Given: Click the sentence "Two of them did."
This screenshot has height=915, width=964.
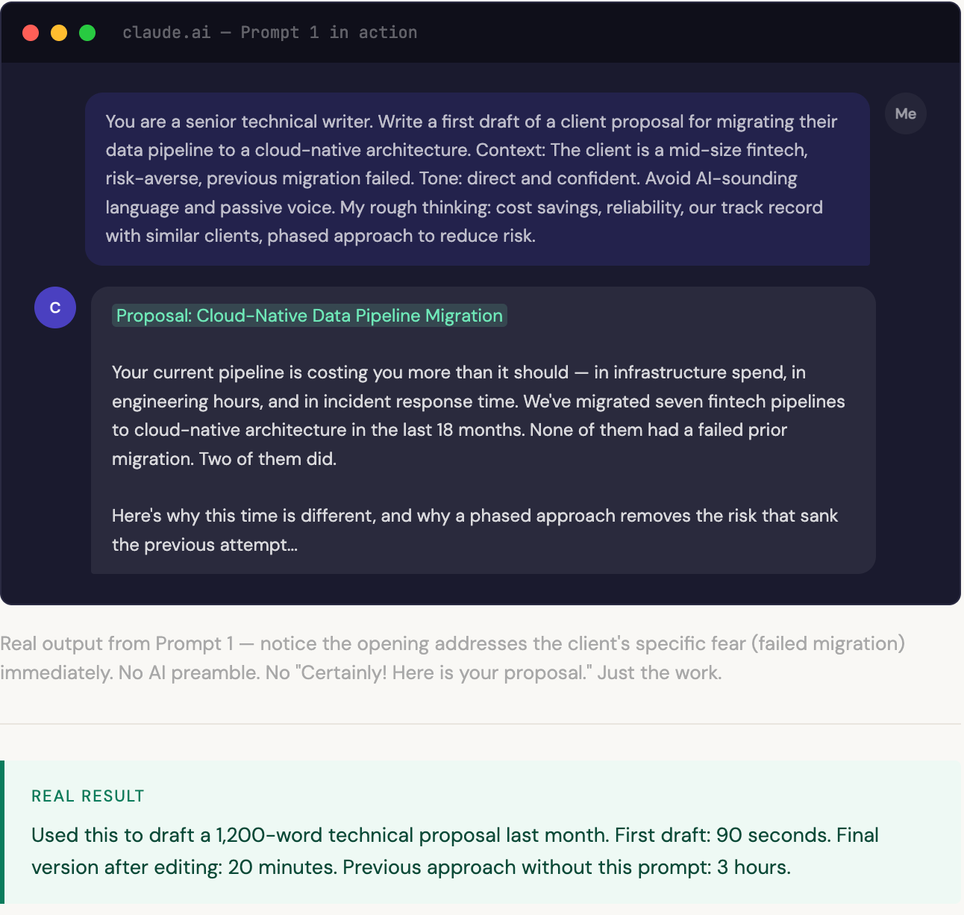Looking at the screenshot, I should coord(268,459).
